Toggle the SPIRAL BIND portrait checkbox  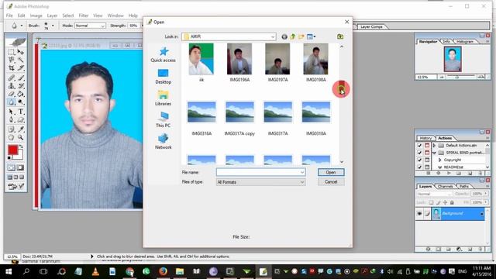pyautogui.click(x=420, y=153)
